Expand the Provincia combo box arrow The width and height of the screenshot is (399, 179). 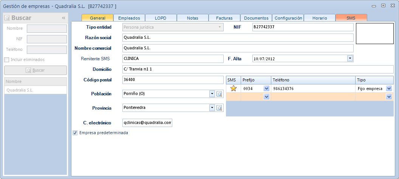coord(212,108)
